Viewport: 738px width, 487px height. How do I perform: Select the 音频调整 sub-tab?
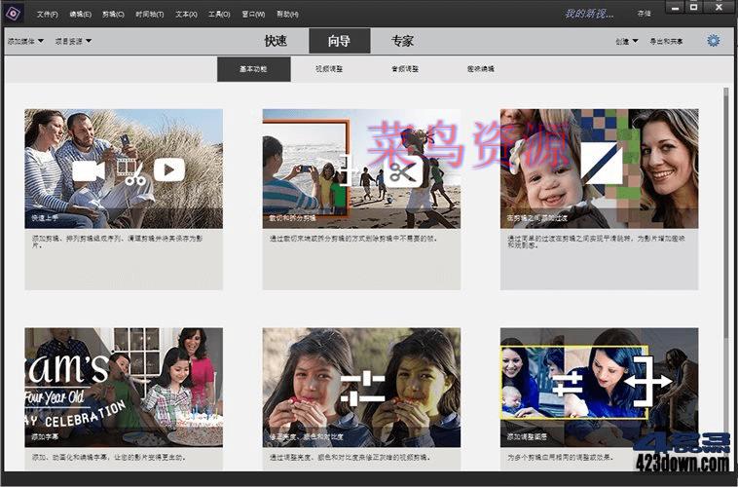click(x=405, y=69)
